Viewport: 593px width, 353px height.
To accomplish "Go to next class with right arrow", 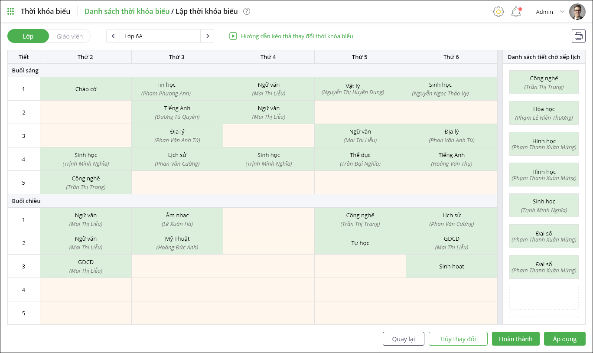I will [x=207, y=36].
